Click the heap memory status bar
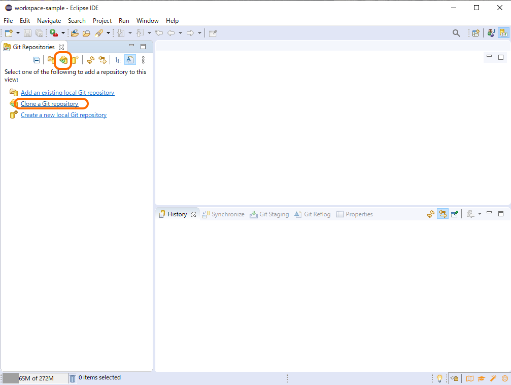The height and width of the screenshot is (385, 511). tap(35, 378)
